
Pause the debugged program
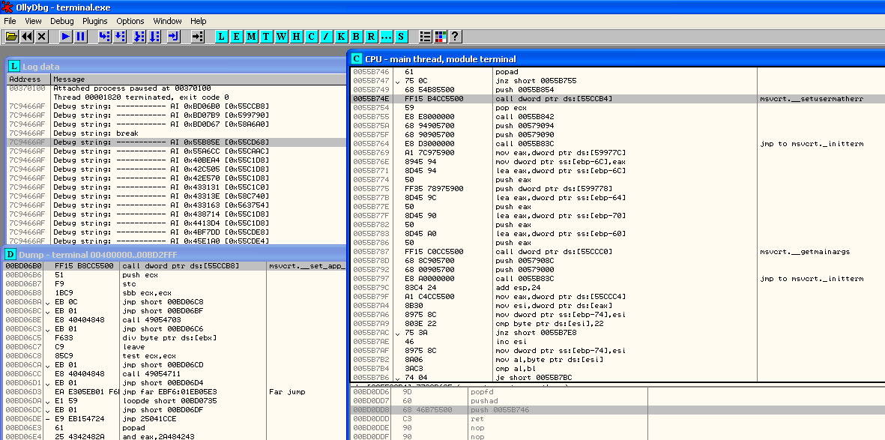click(x=81, y=36)
